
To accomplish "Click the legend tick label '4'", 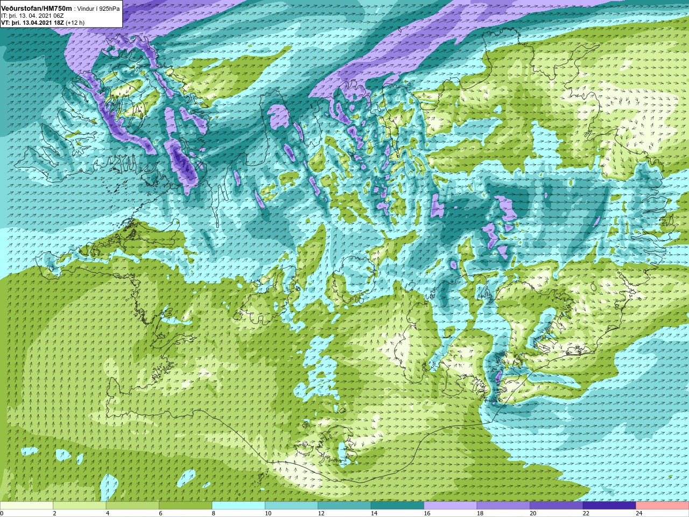I will pos(108,513).
